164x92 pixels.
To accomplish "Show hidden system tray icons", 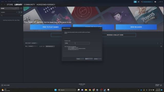I will click(x=138, y=90).
